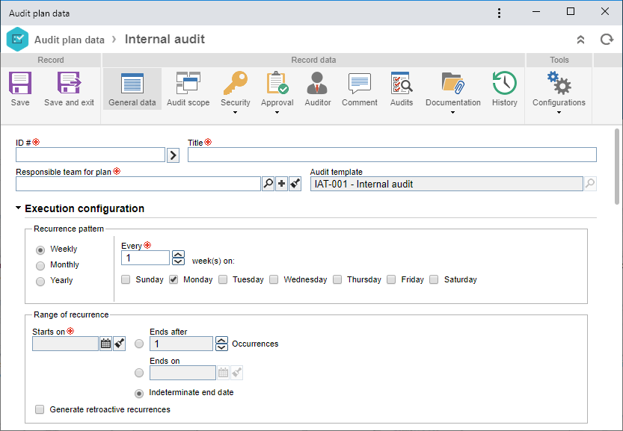Click the Save floppy disk icon
The height and width of the screenshot is (431, 623).
tap(20, 83)
